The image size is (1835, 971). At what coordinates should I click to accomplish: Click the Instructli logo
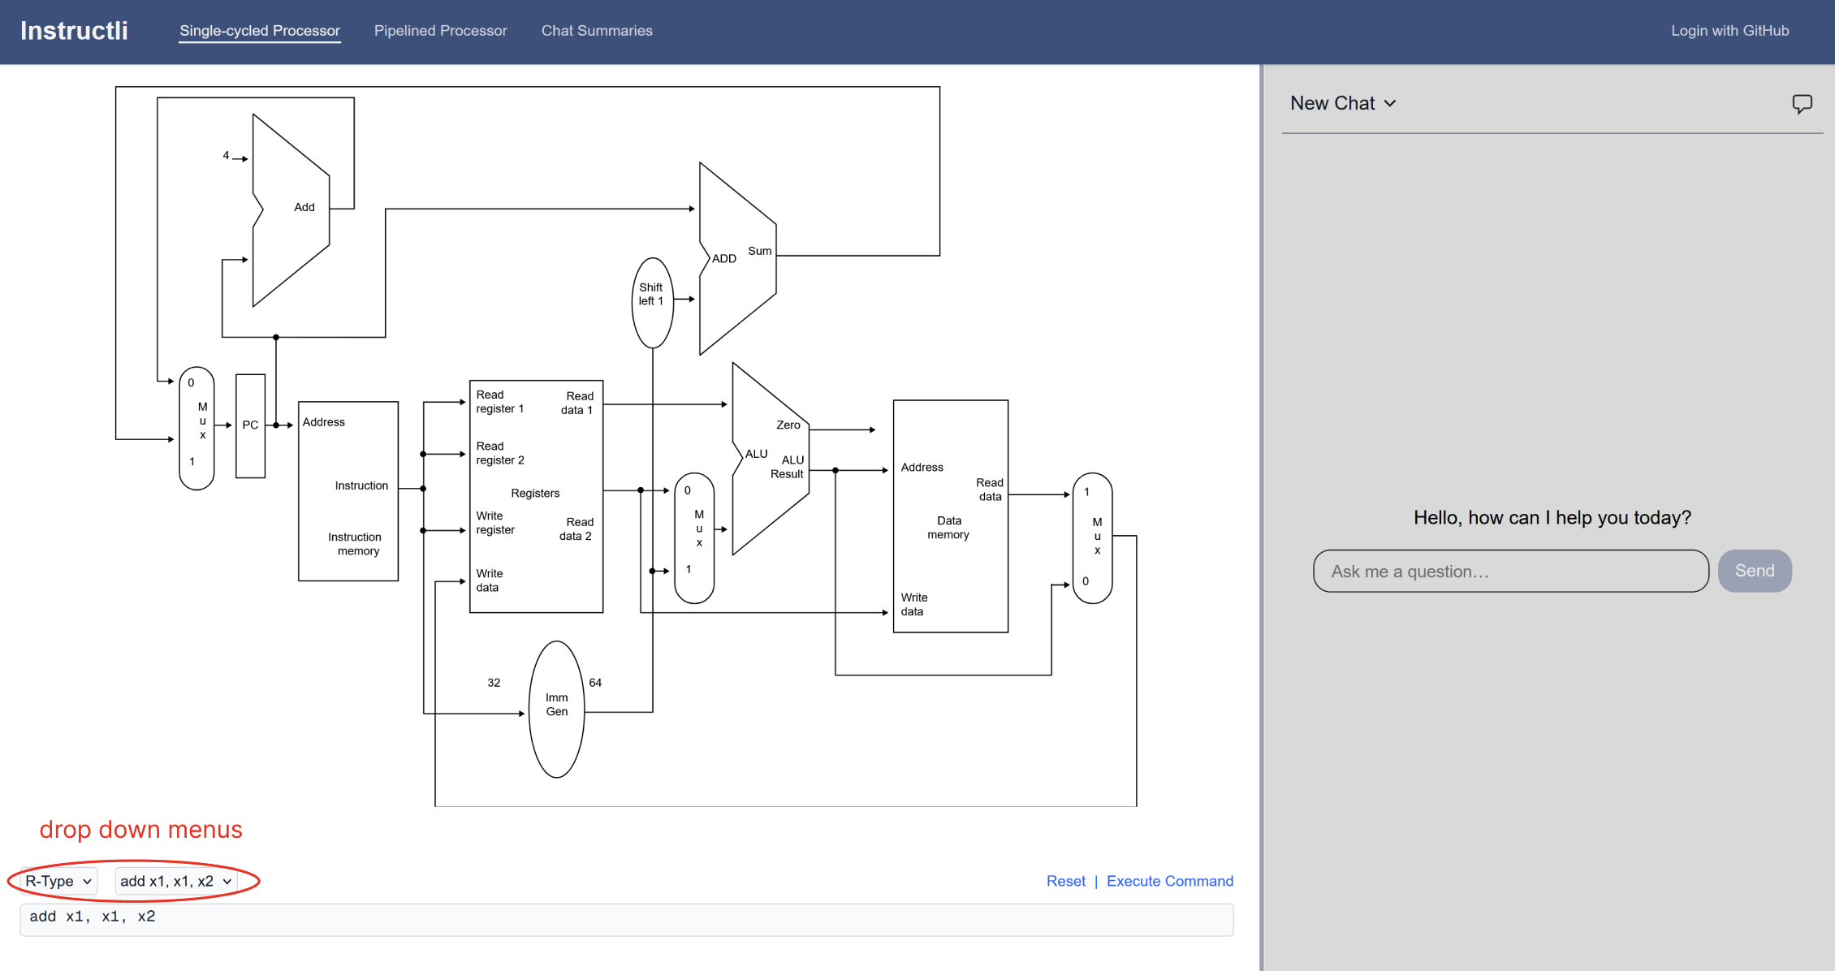[x=74, y=31]
